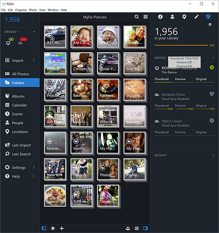
Task: Collapse the DEVICES section in right panel
Action: point(213,58)
